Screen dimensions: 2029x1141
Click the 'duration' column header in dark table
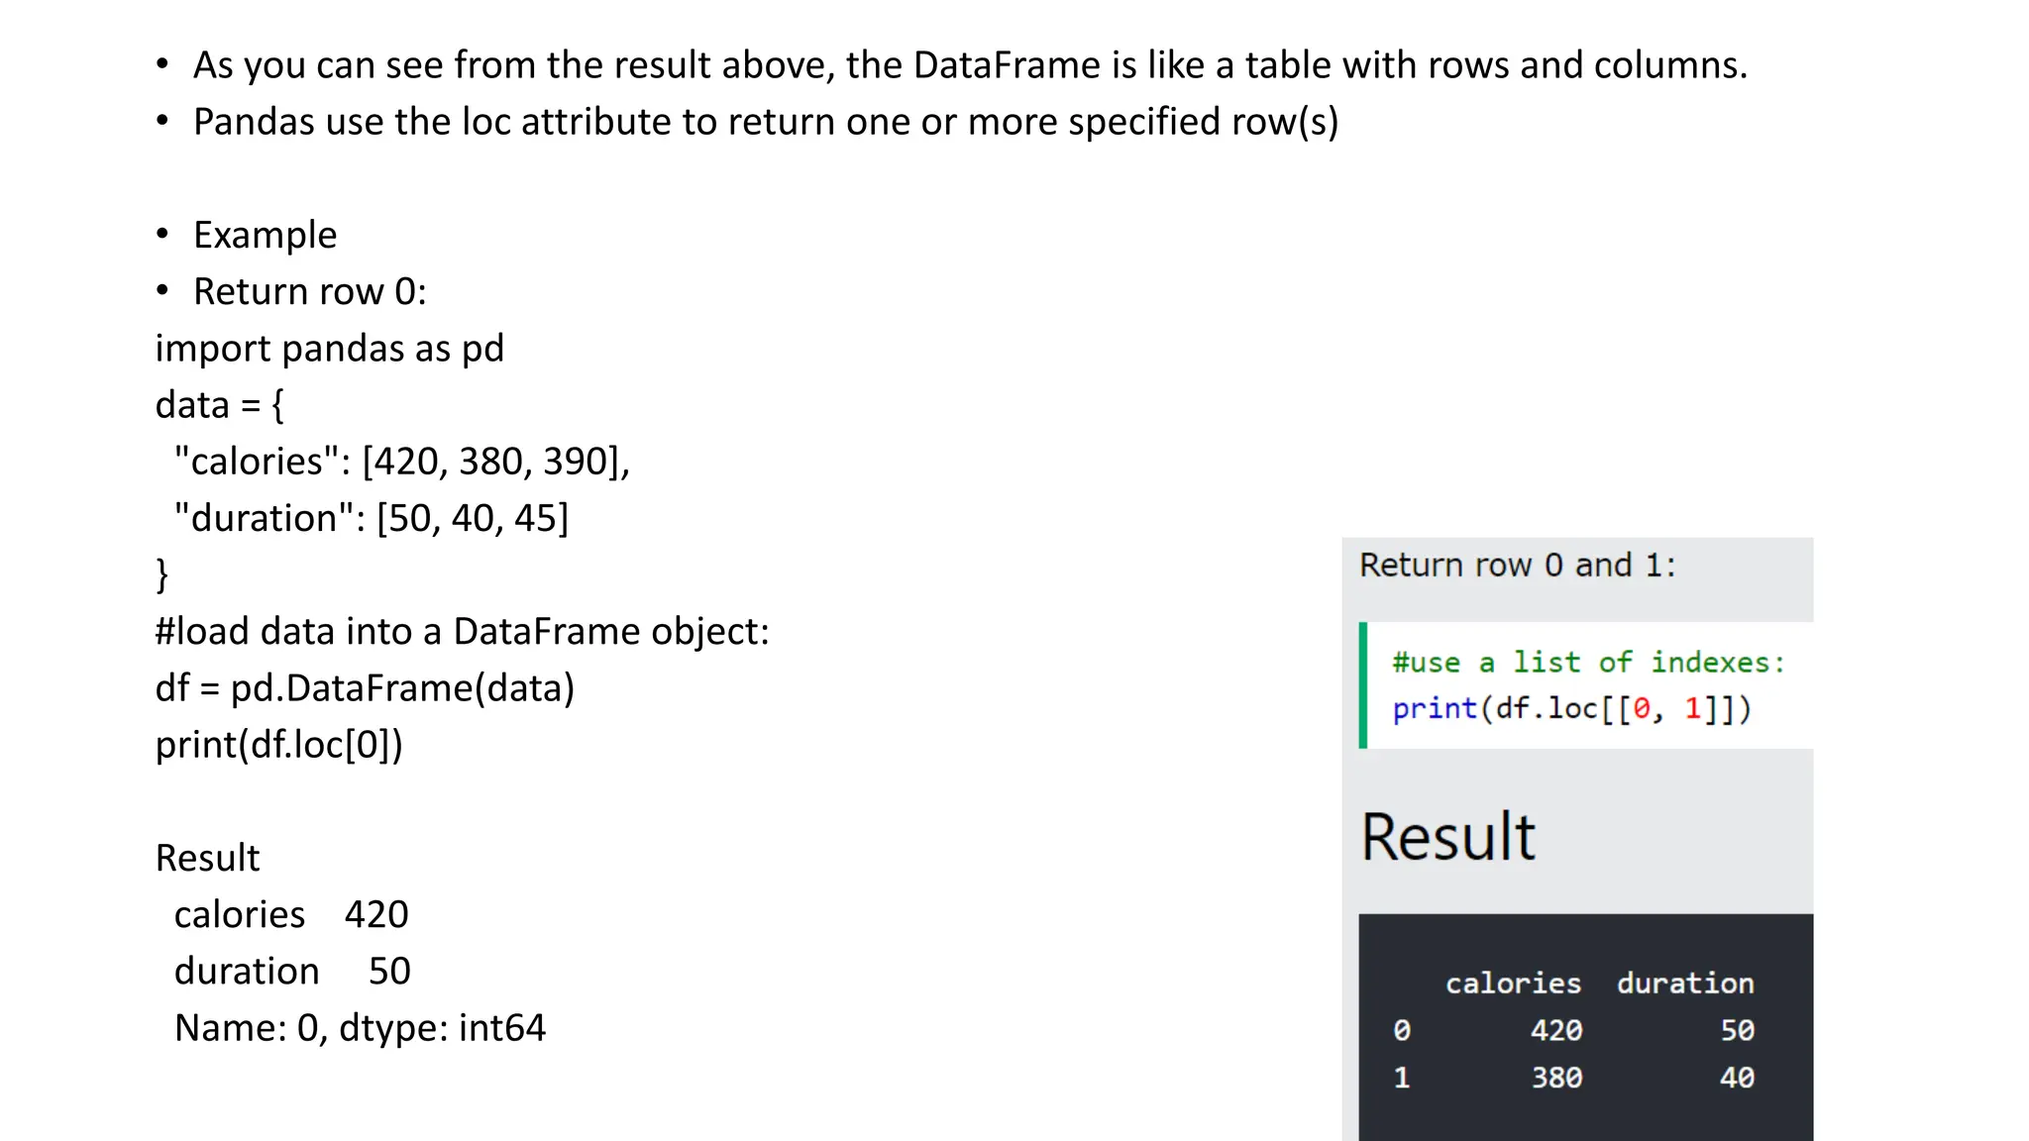point(1685,984)
